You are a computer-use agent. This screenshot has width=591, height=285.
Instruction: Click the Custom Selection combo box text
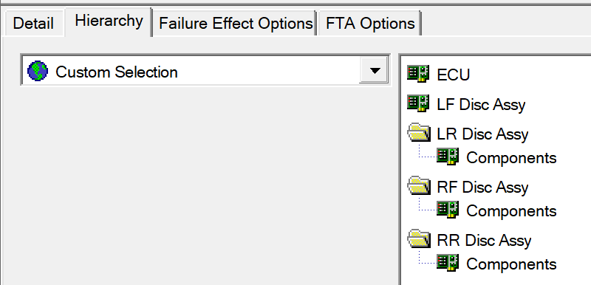pyautogui.click(x=117, y=72)
